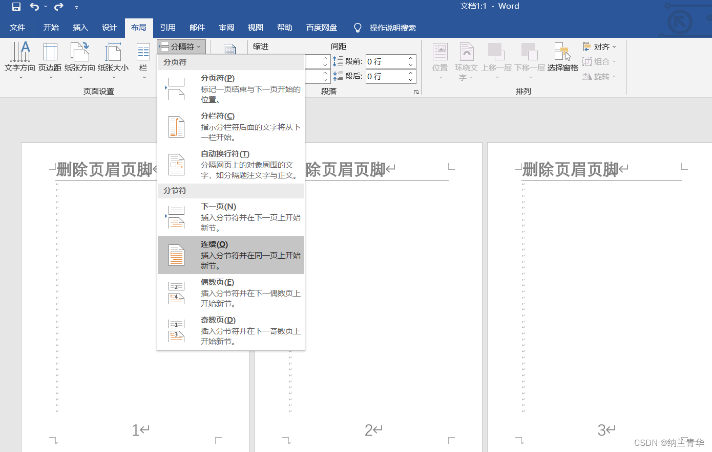Open the Undo history dropdown arrow
The image size is (712, 452).
pos(46,7)
